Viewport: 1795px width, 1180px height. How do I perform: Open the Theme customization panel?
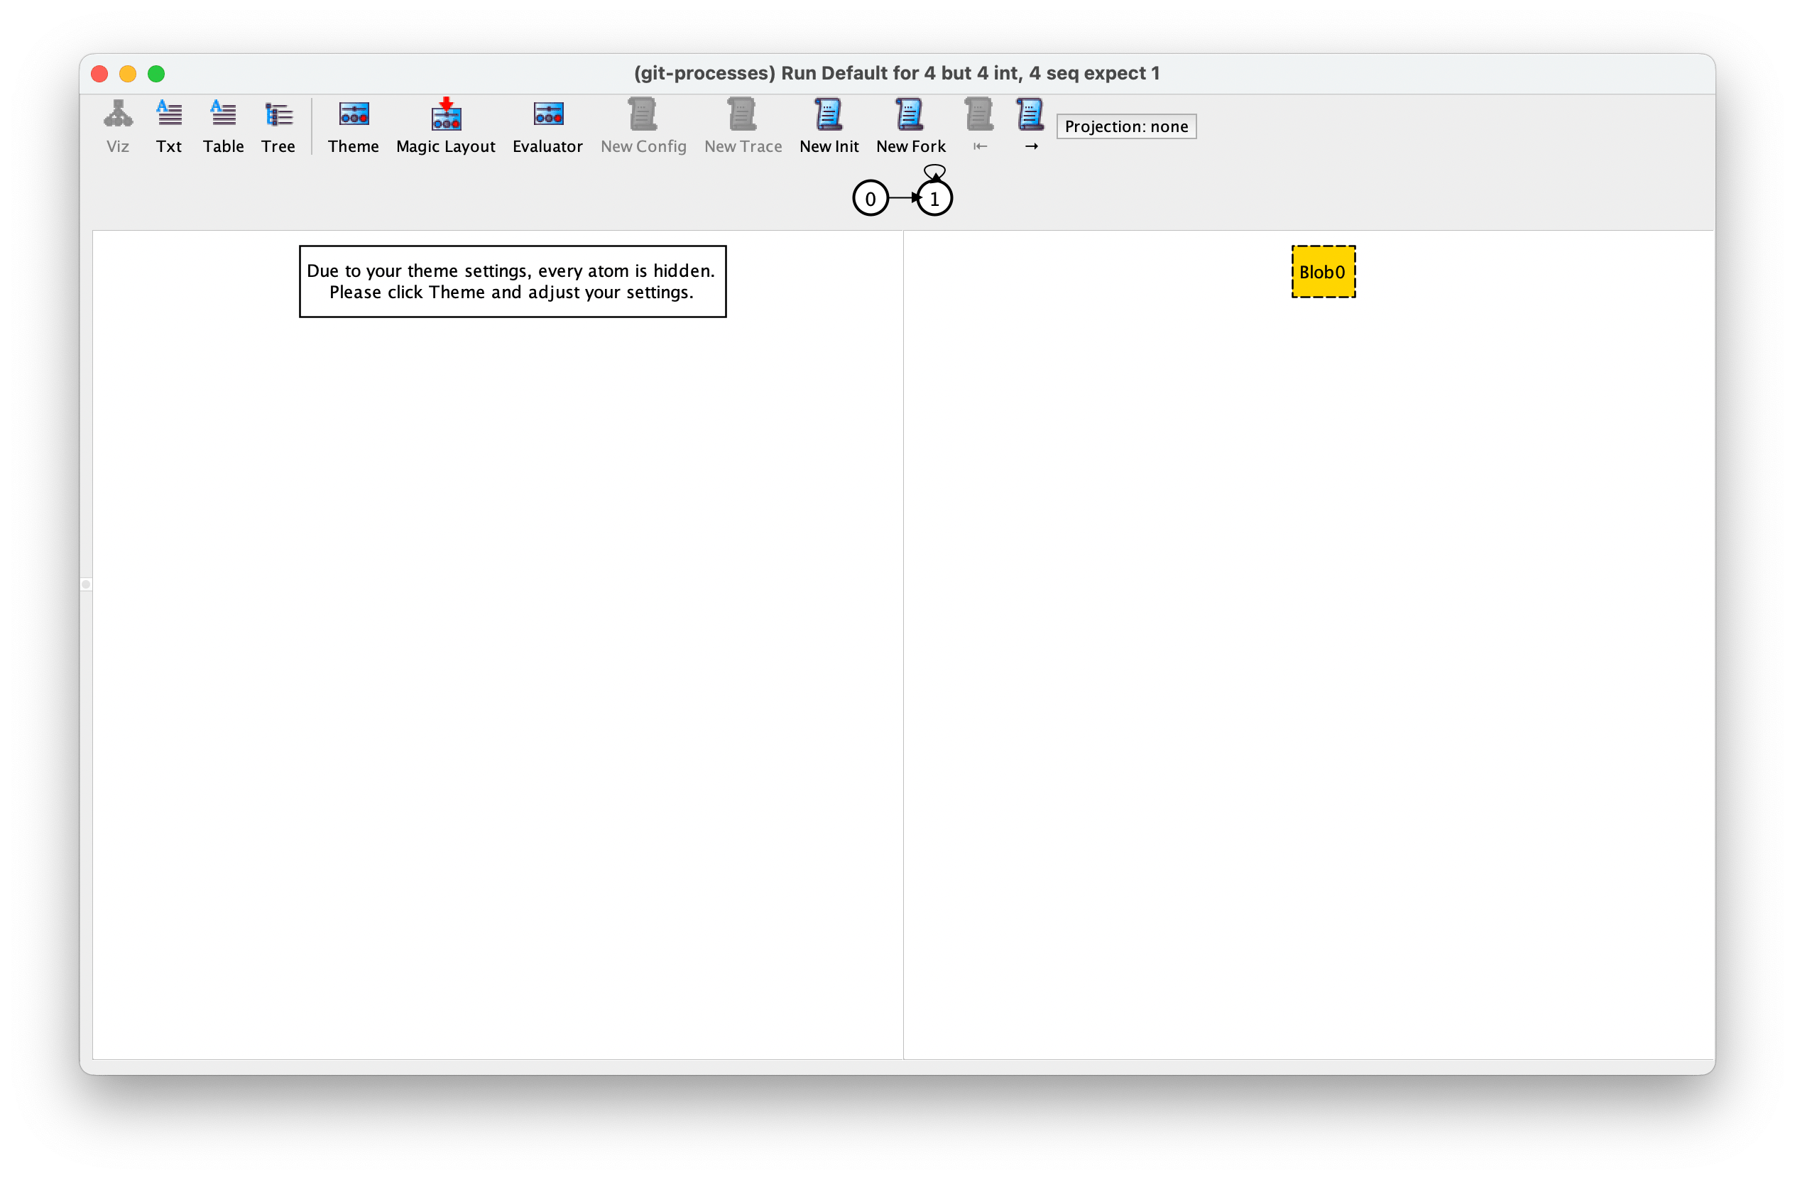pyautogui.click(x=353, y=126)
